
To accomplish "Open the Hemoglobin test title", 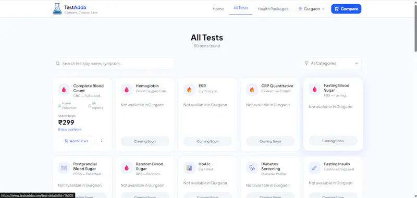I will (x=147, y=86).
